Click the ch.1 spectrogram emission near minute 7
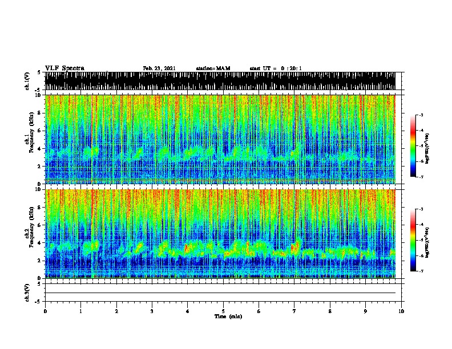Viewport: 452px width, 349px height. tap(296, 153)
